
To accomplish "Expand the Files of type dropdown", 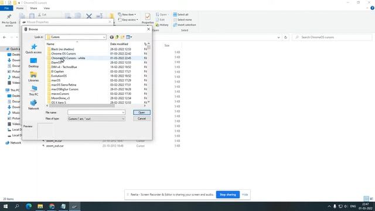I will point(123,118).
